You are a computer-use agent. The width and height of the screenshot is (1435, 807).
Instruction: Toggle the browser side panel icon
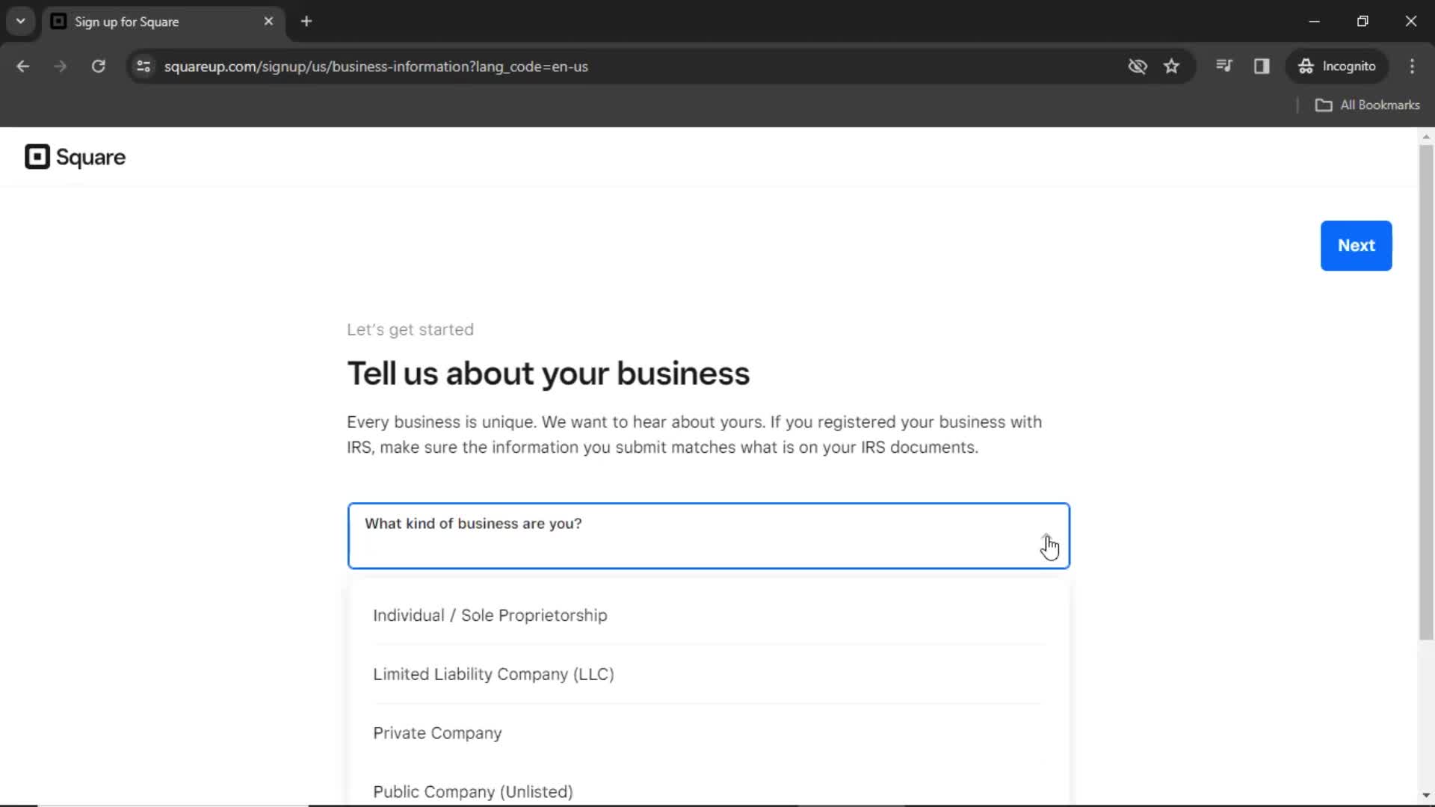pos(1262,67)
